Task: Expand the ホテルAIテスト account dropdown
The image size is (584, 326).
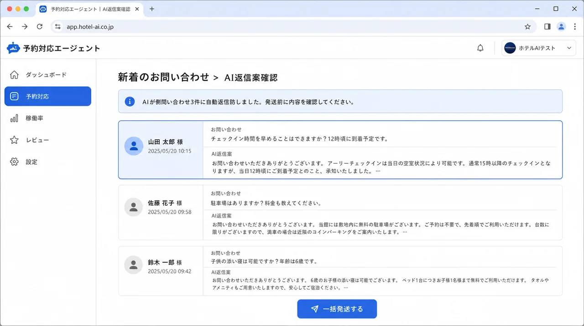Action: click(568, 48)
